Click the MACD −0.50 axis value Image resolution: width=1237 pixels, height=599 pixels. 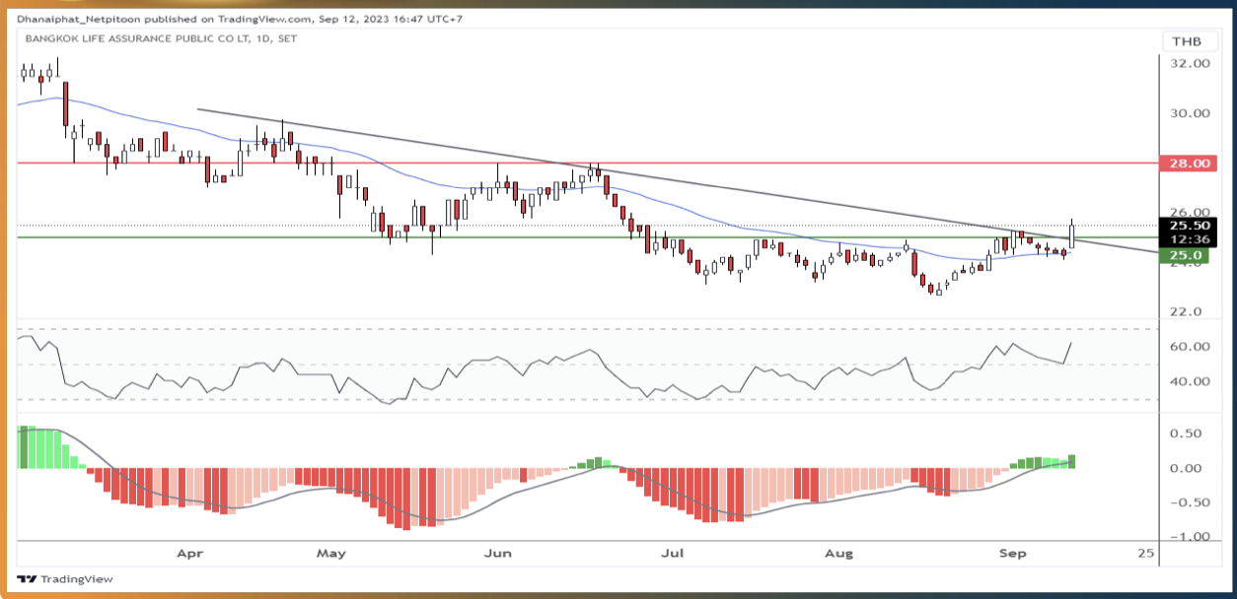(x=1190, y=502)
